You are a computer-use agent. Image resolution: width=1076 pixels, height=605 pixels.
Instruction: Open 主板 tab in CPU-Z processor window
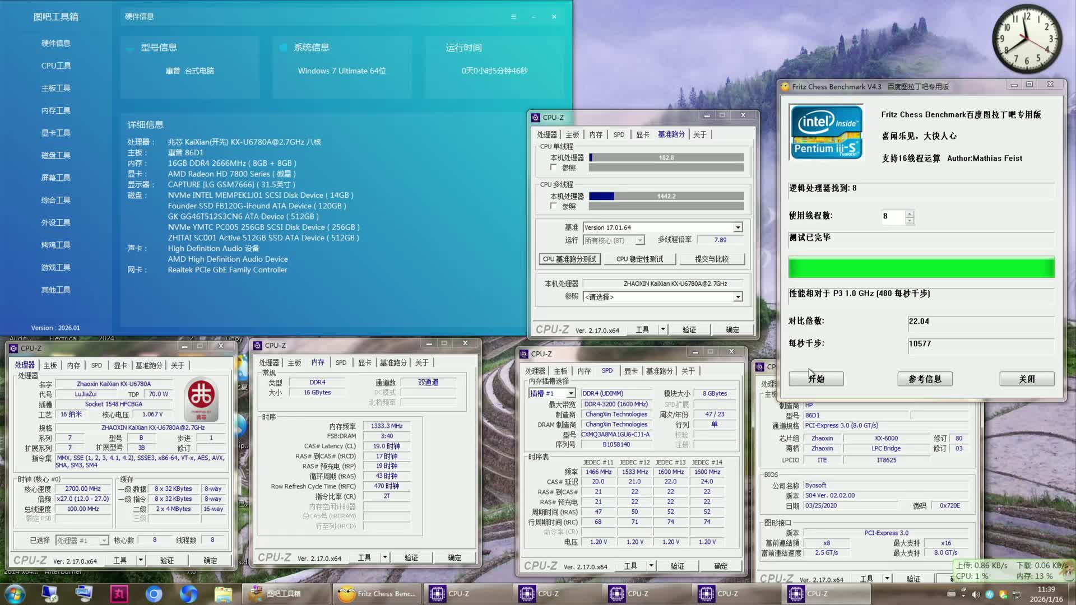[50, 365]
